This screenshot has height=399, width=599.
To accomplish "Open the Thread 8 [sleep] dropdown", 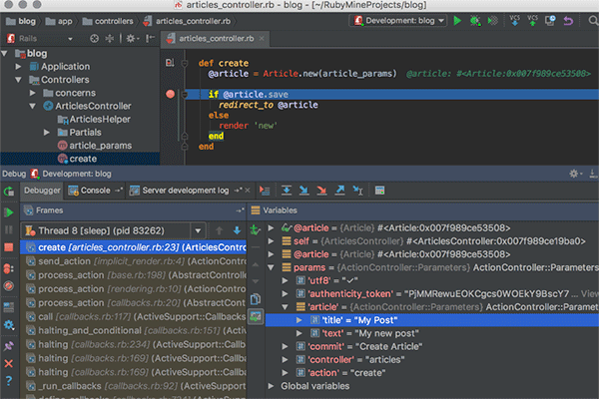I will click(x=198, y=230).
